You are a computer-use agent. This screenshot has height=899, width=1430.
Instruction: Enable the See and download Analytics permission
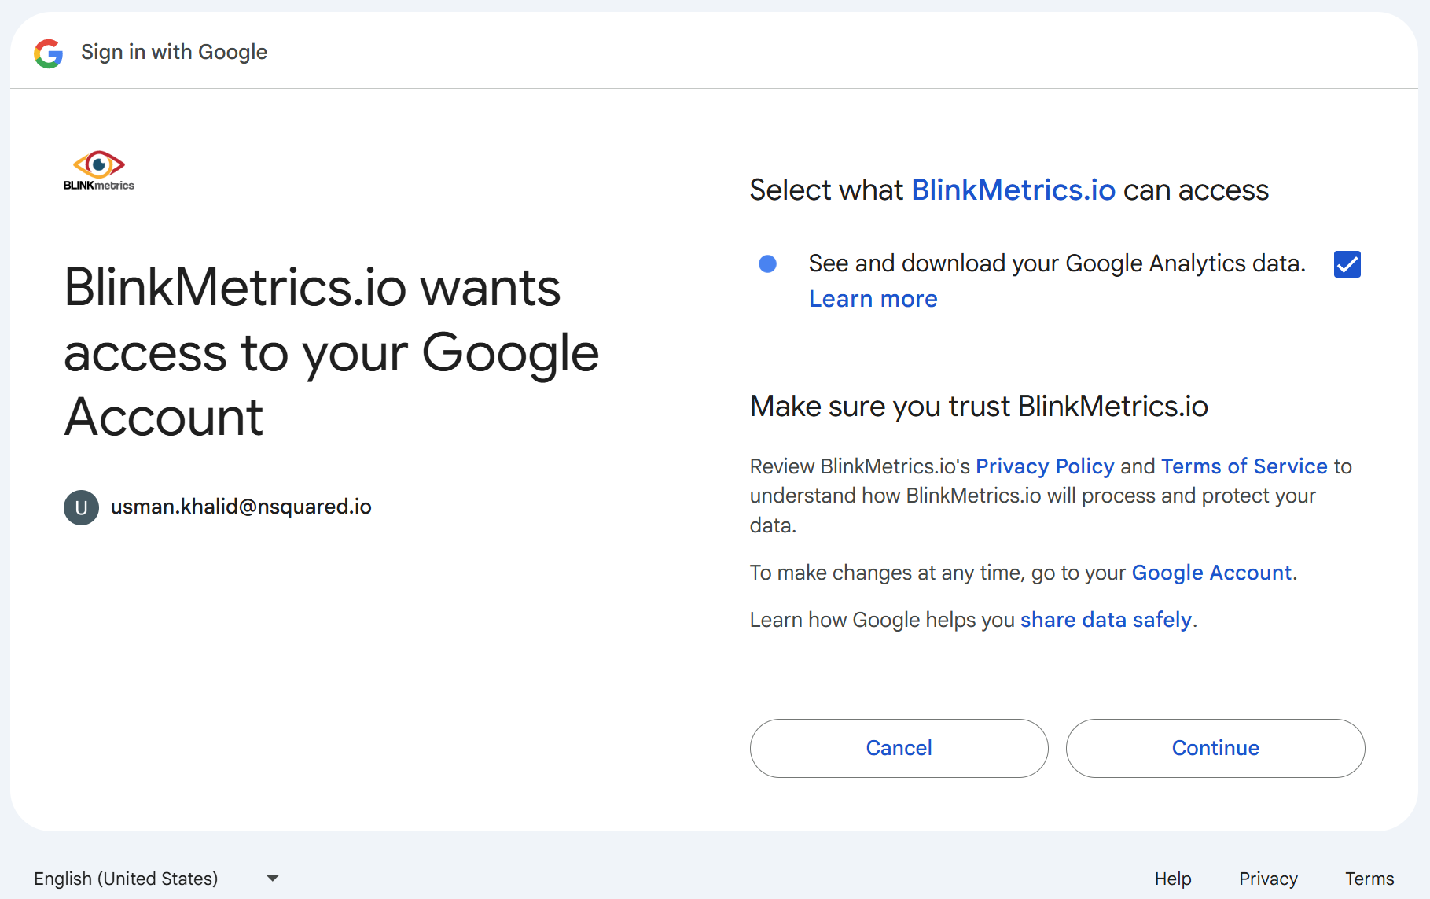pos(1347,264)
